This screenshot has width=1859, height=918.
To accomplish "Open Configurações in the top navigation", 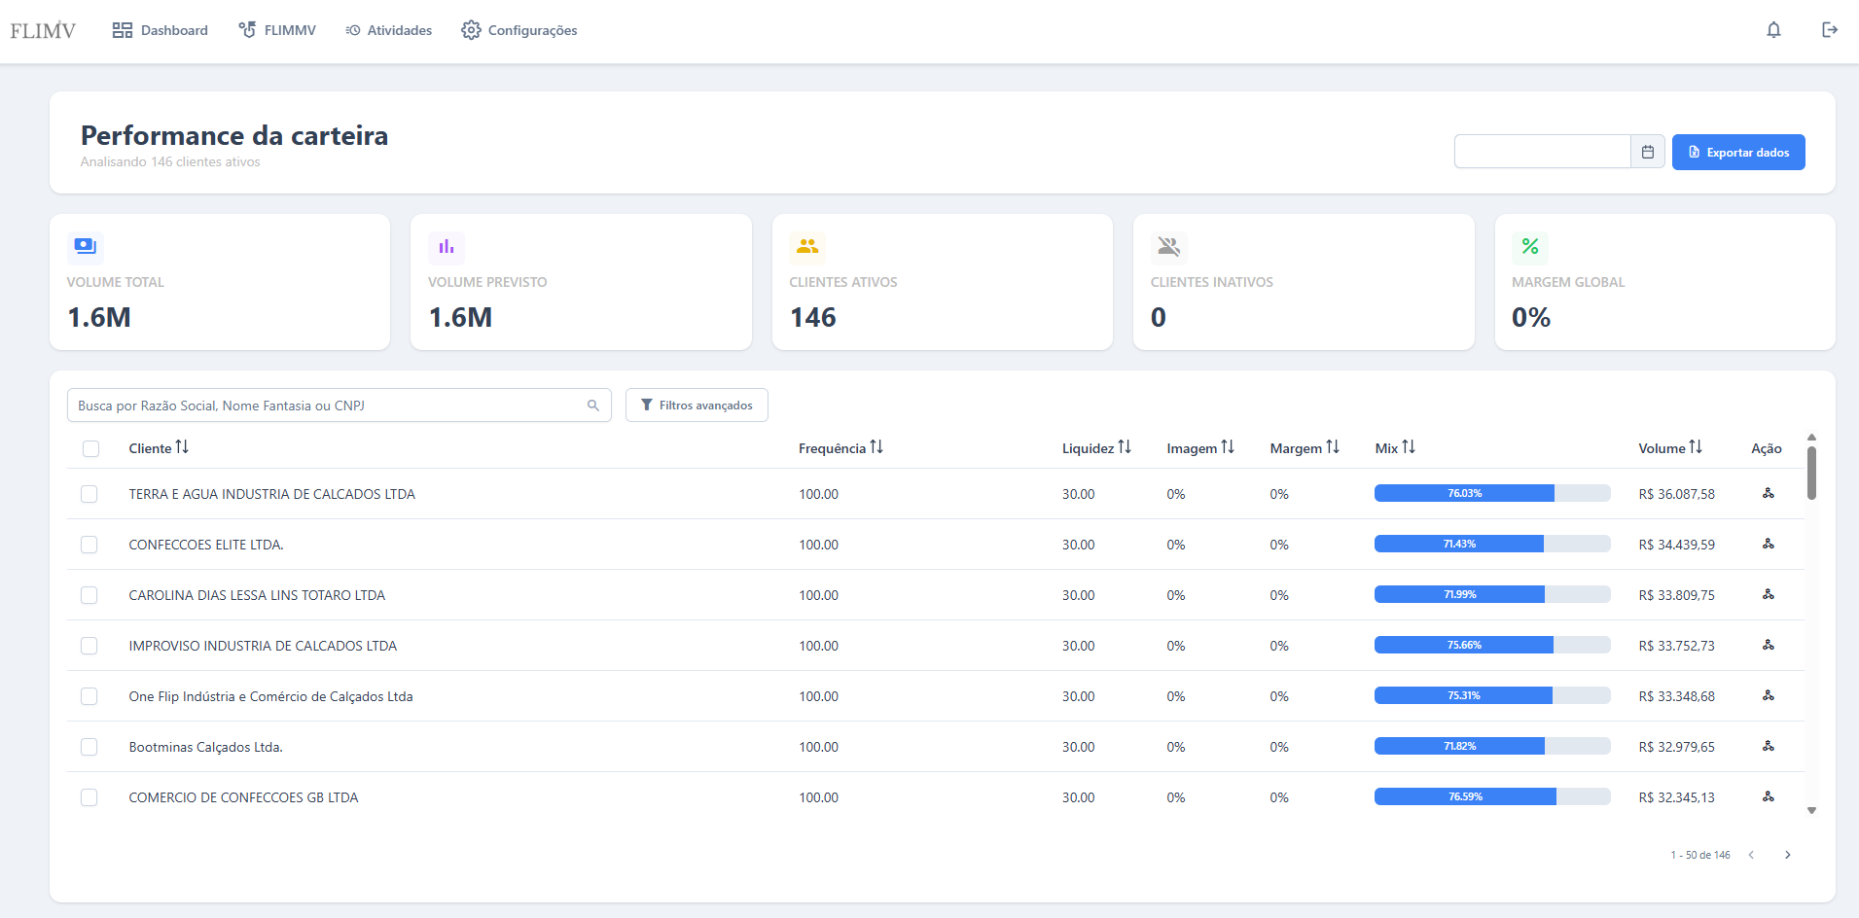I will pyautogui.click(x=519, y=30).
